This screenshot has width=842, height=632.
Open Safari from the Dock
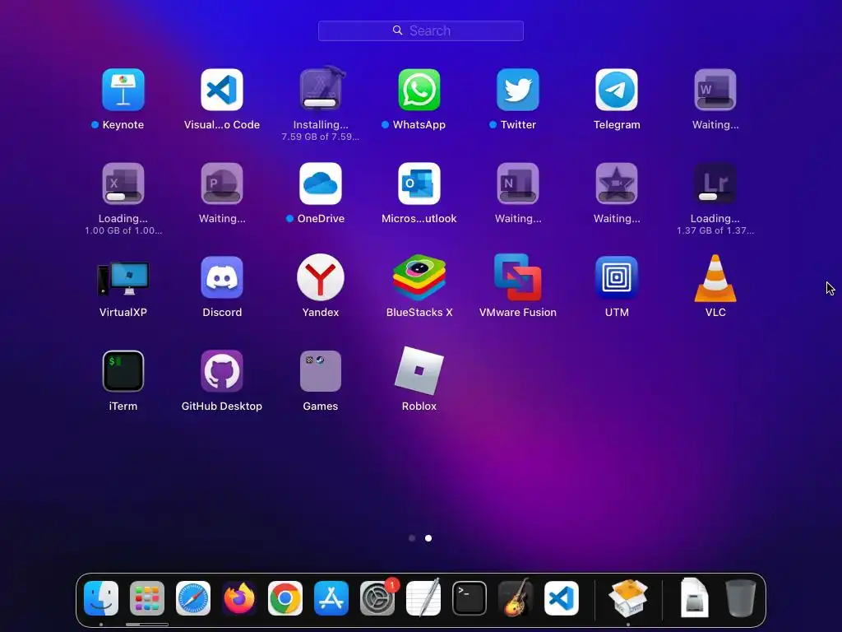pyautogui.click(x=193, y=598)
